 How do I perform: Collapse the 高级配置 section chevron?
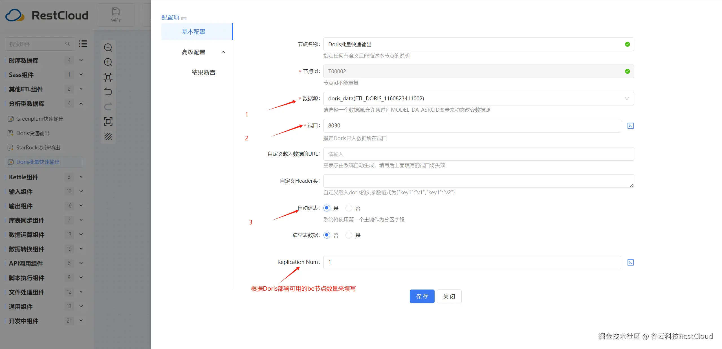(223, 52)
